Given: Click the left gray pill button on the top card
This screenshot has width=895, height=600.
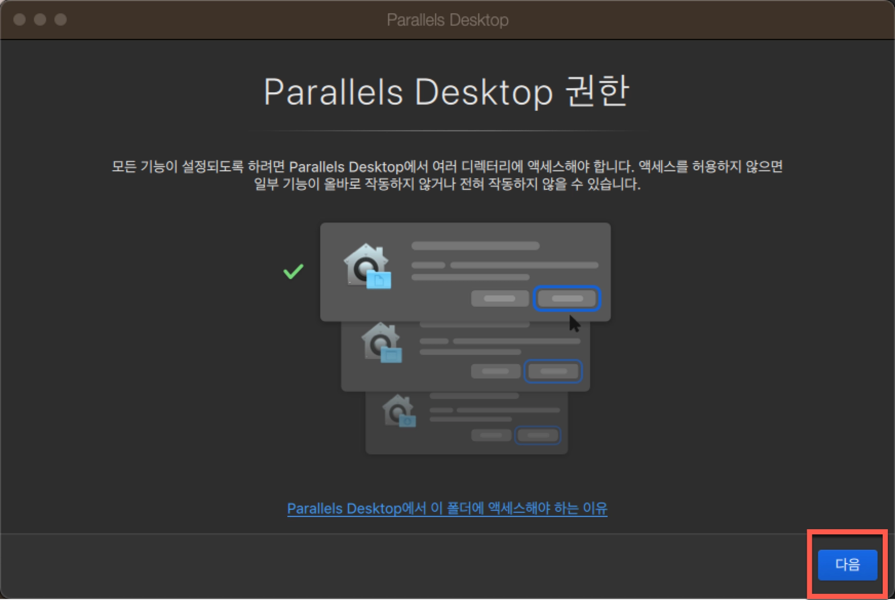Looking at the screenshot, I should [x=500, y=298].
